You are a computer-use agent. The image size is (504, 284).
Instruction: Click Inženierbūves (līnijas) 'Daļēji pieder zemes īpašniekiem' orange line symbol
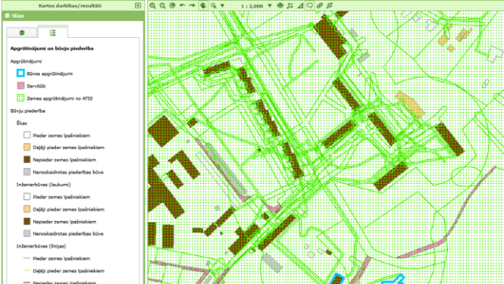click(27, 270)
